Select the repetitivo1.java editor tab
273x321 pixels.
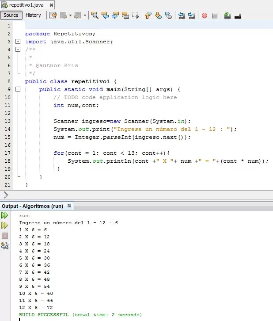pyautogui.click(x=26, y=5)
